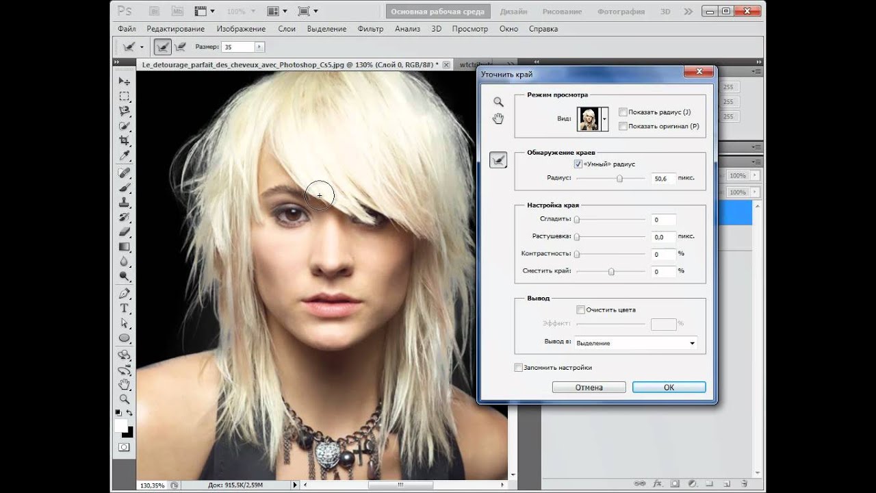Viewport: 876px width, 493px height.
Task: Select the History Brush tool
Action: [125, 216]
